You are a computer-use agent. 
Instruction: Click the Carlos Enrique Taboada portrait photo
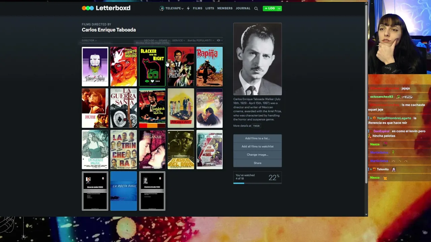click(258, 59)
